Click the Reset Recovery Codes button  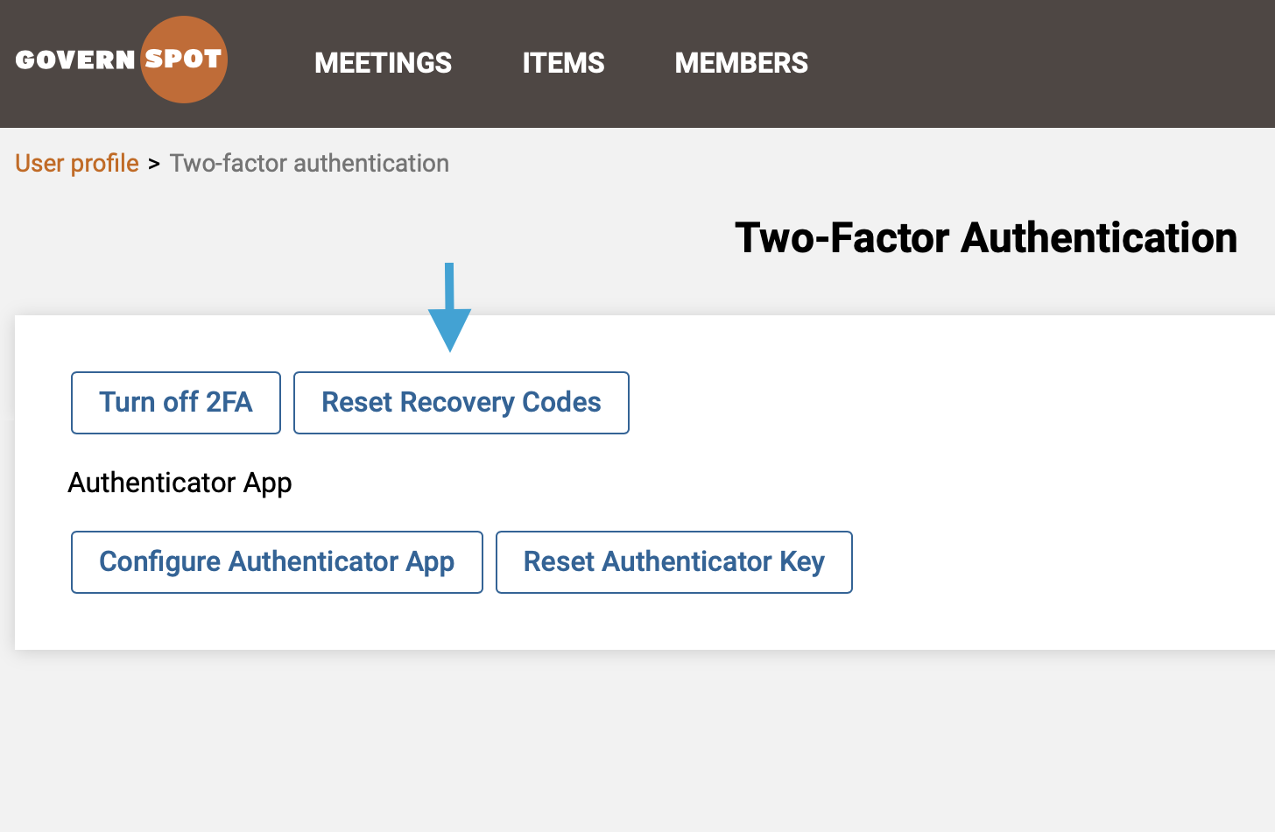(x=461, y=402)
